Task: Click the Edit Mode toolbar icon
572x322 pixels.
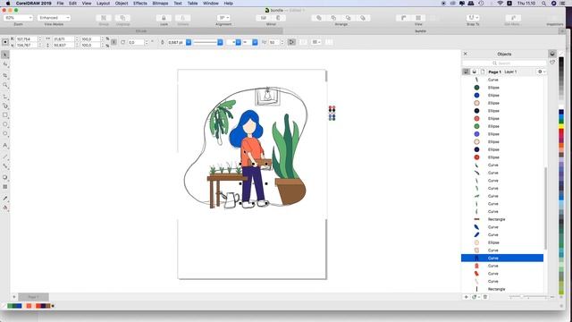Action: 513,18
